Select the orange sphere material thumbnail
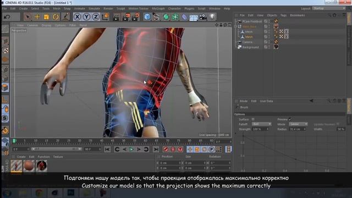Image resolution: width=352 pixels, height=198 pixels. (x=29, y=166)
